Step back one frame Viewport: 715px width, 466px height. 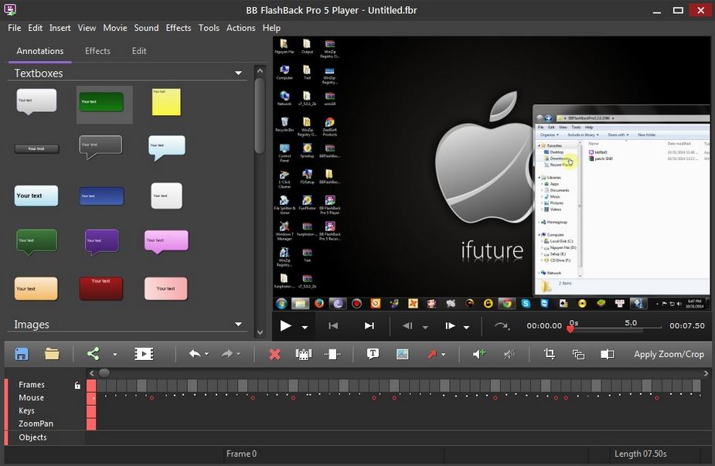(x=407, y=325)
